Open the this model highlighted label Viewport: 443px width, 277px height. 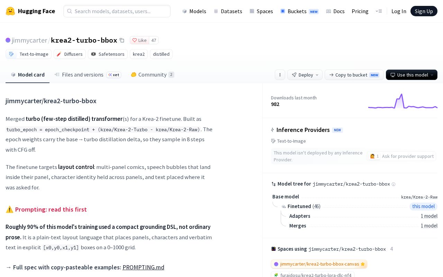point(423,206)
